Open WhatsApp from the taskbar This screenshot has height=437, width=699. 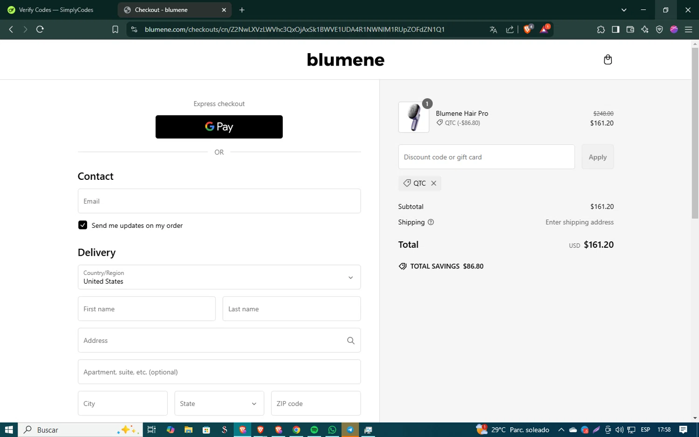[332, 430]
